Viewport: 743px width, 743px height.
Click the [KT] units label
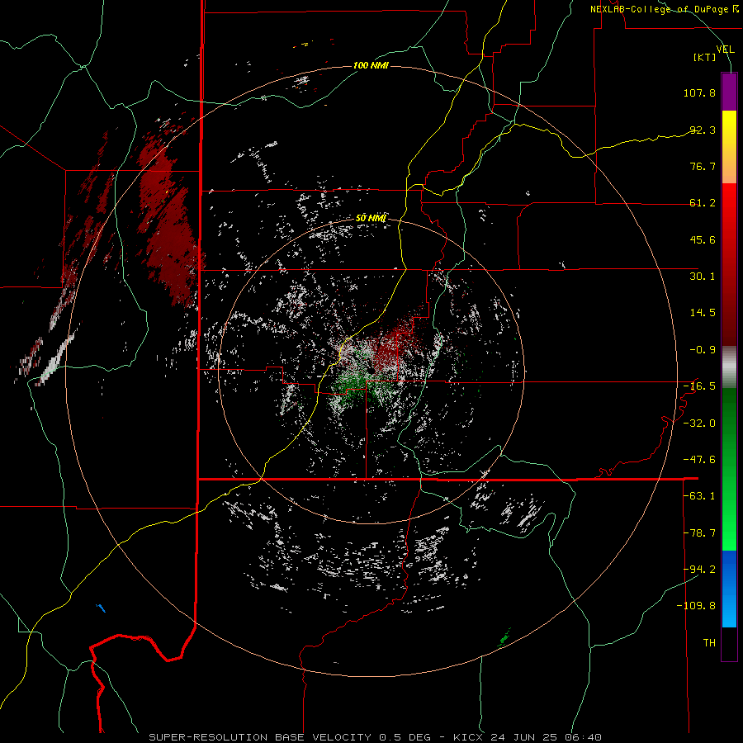pyautogui.click(x=704, y=57)
